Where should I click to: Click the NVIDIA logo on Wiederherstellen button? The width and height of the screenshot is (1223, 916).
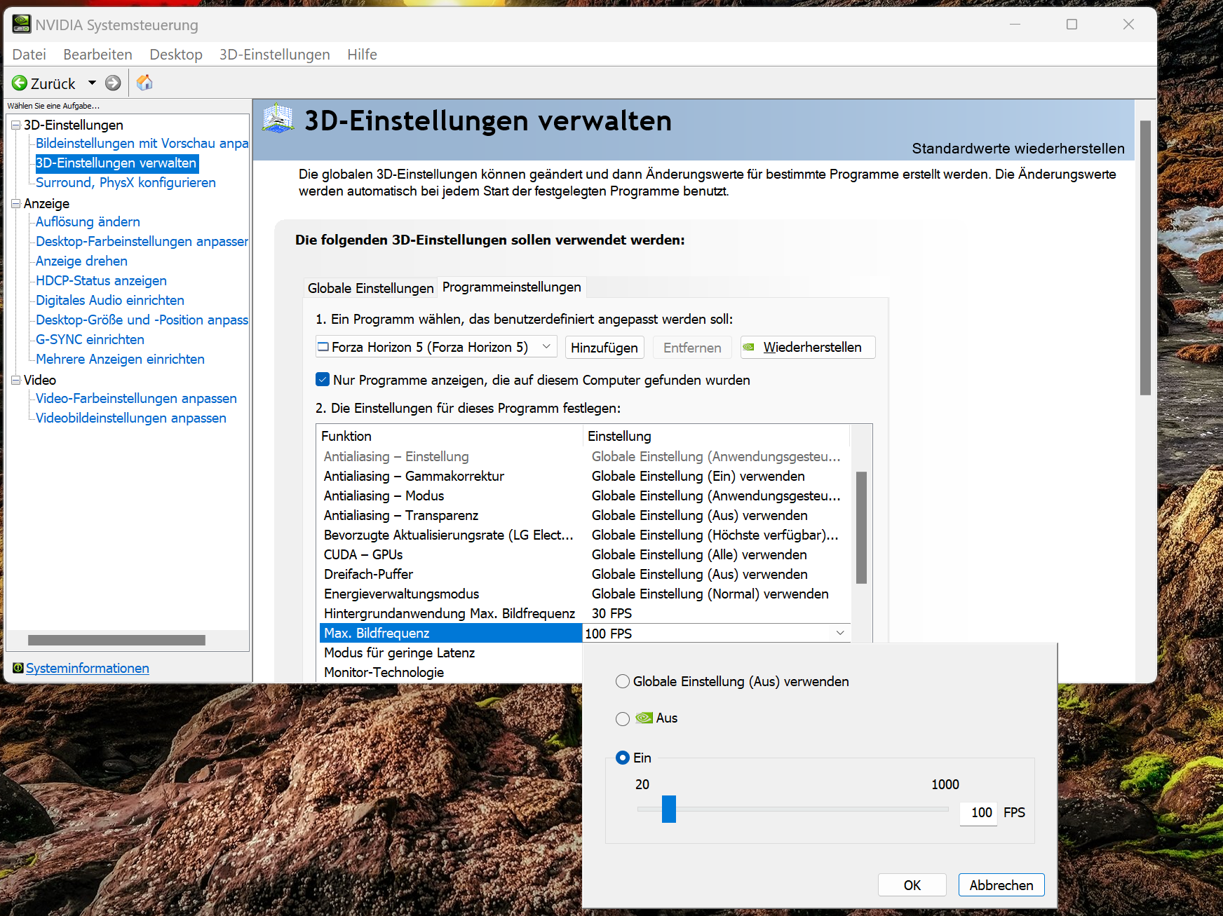coord(749,347)
